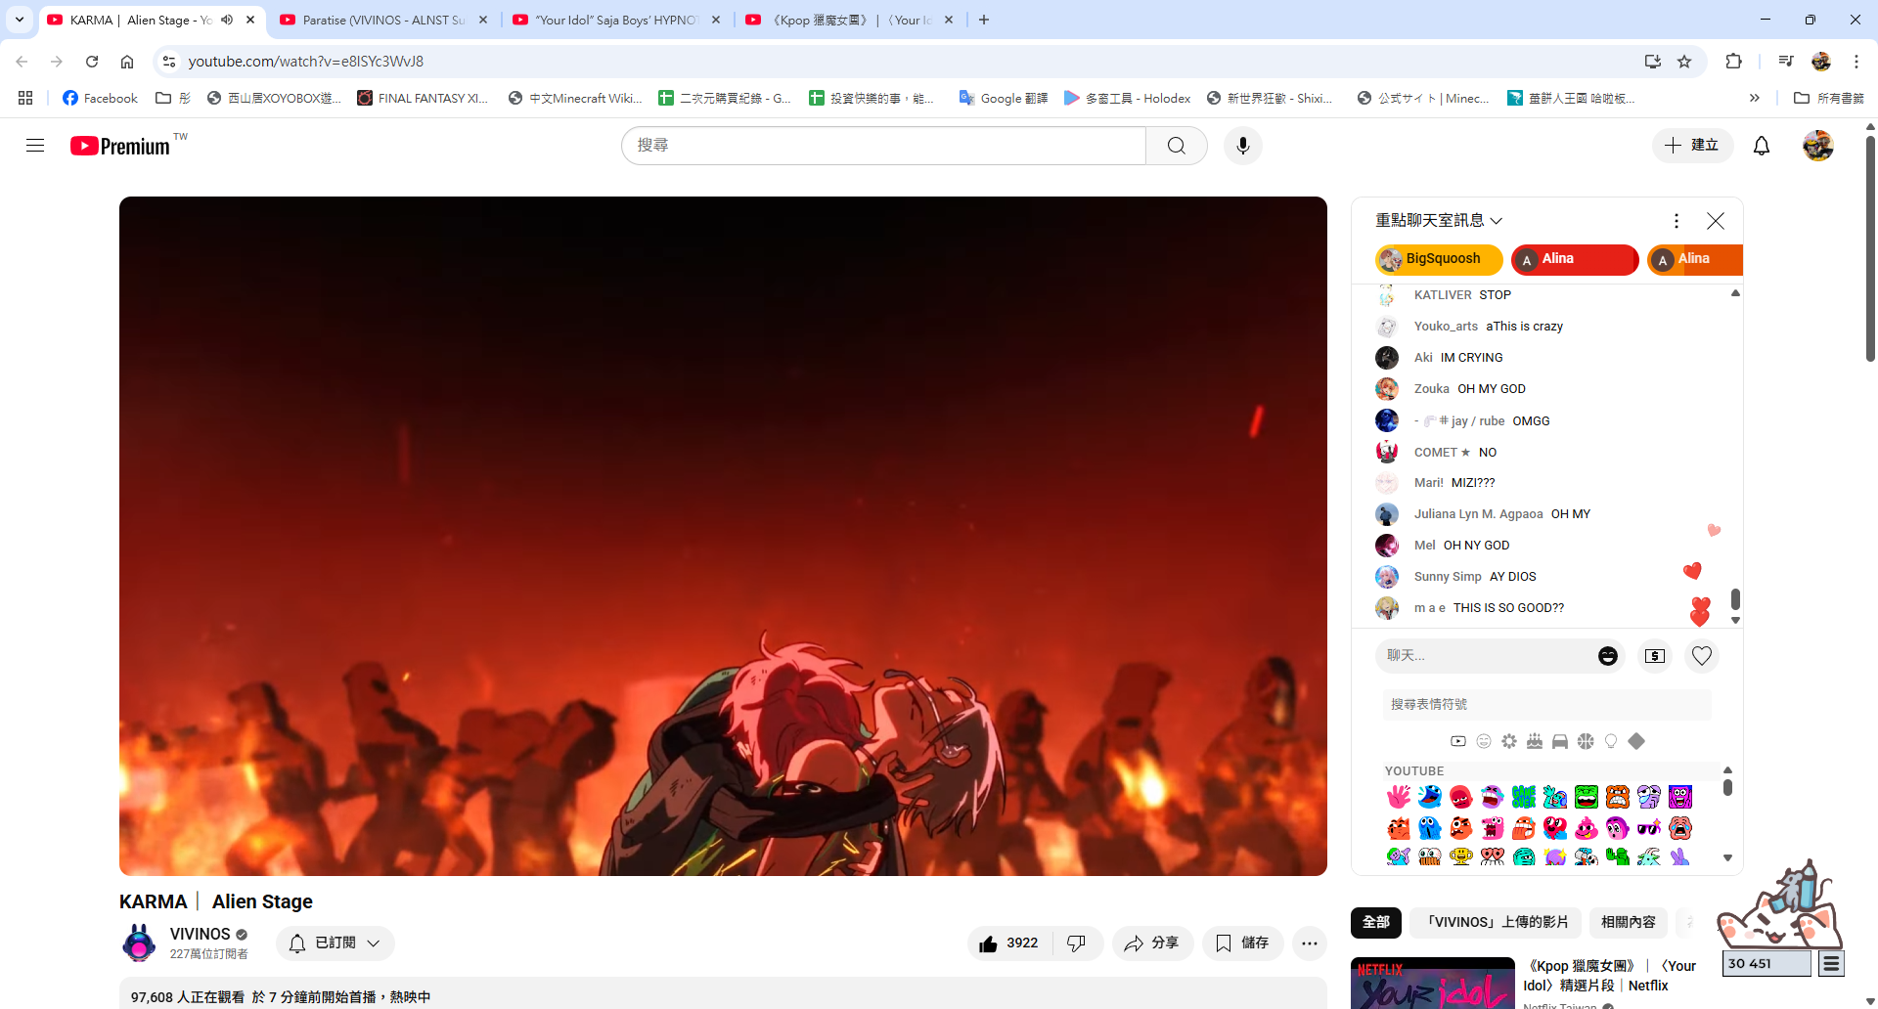
Task: Insert the purple sunglasses emote
Action: pos(1649,828)
